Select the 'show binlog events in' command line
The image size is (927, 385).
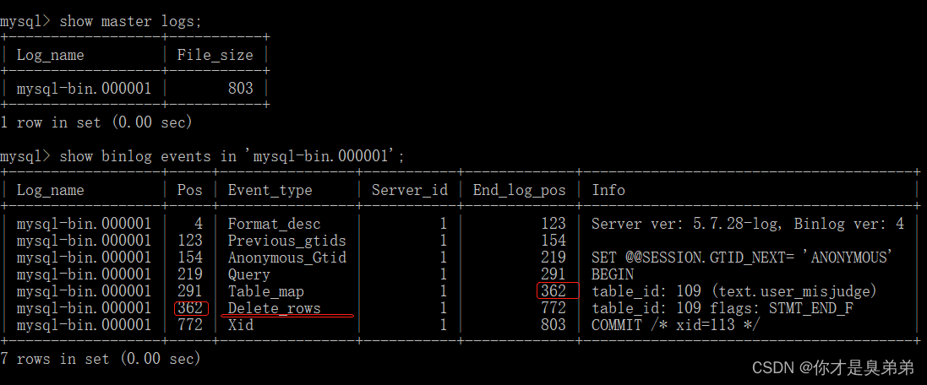[x=232, y=156]
